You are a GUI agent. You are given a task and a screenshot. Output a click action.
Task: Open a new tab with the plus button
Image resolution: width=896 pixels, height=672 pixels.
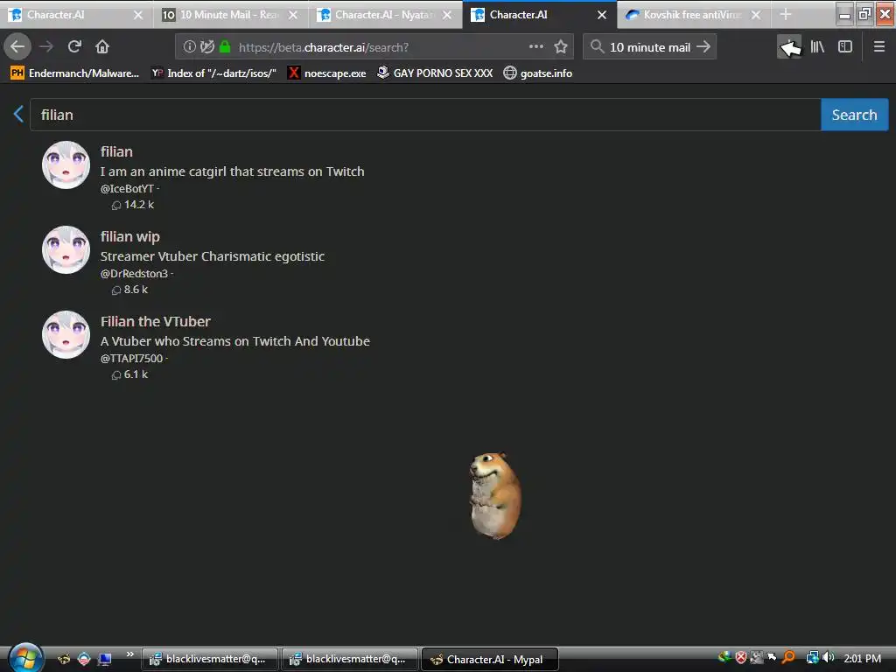point(786,15)
